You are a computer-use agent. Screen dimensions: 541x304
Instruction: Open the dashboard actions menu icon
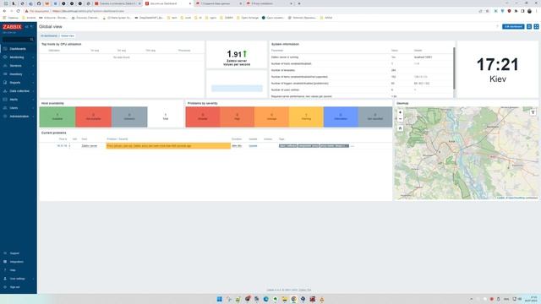529,26
